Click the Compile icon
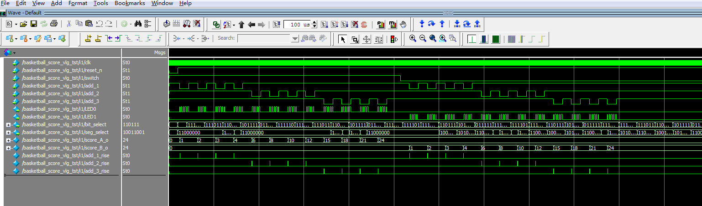 tap(167, 24)
